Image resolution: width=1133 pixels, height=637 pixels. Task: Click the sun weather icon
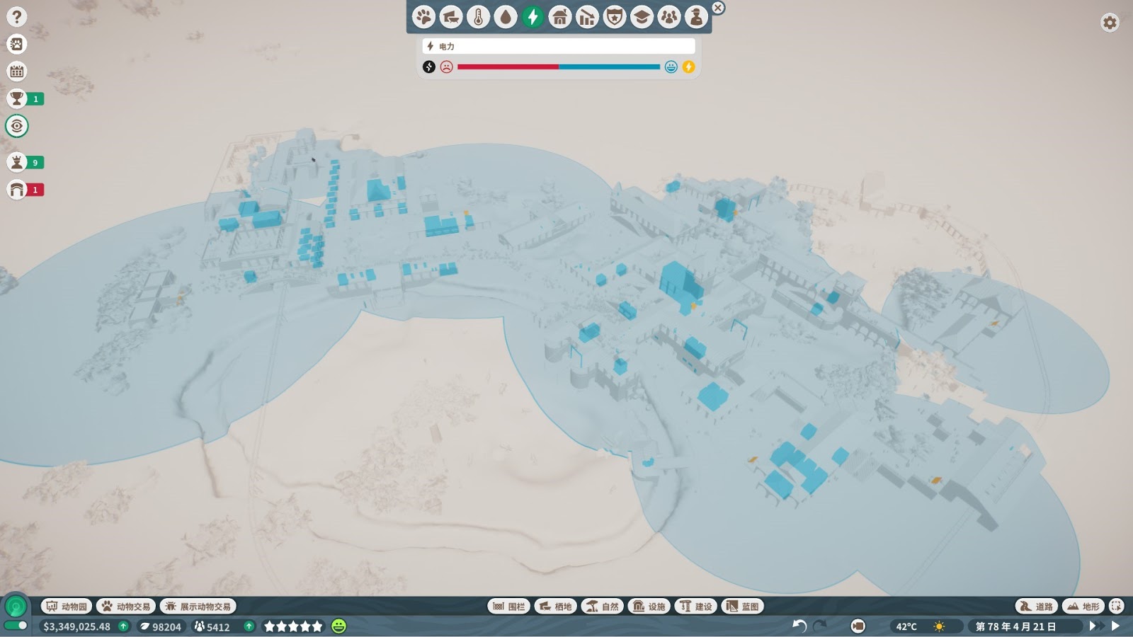pos(939,626)
